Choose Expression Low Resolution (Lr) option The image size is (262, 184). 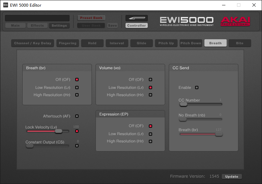tap(150, 134)
